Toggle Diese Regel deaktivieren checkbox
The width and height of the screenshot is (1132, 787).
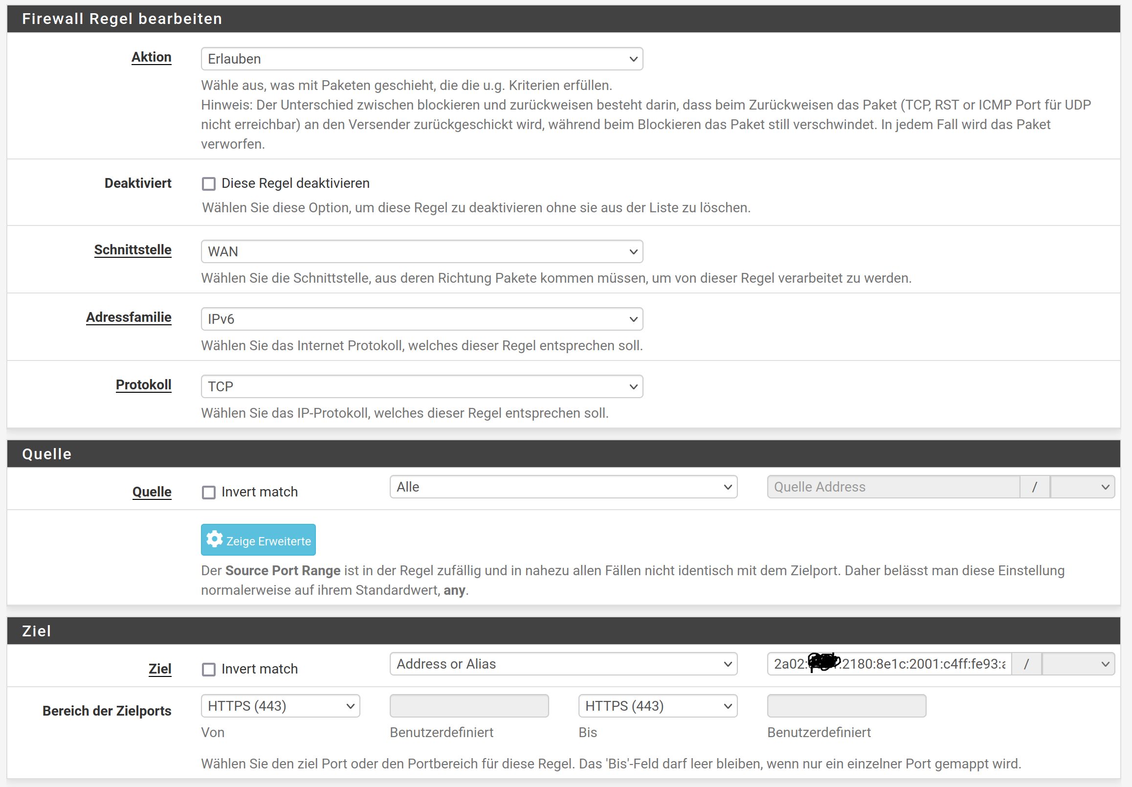209,184
